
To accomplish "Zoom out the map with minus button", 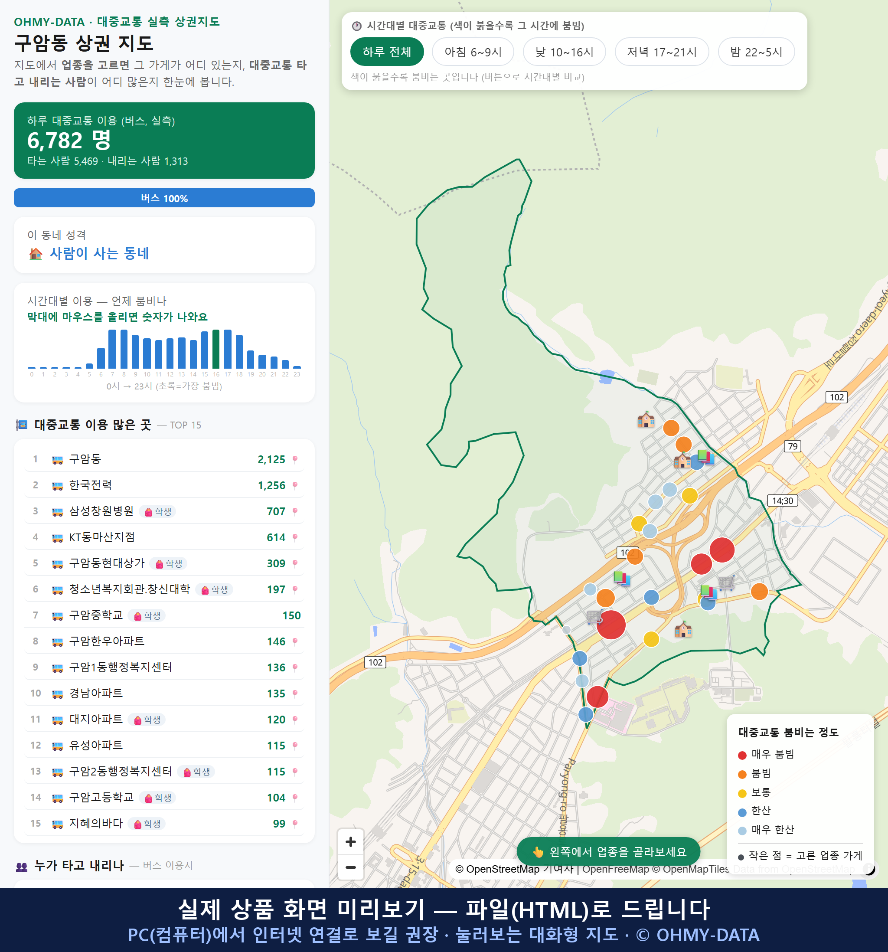I will coord(350,867).
